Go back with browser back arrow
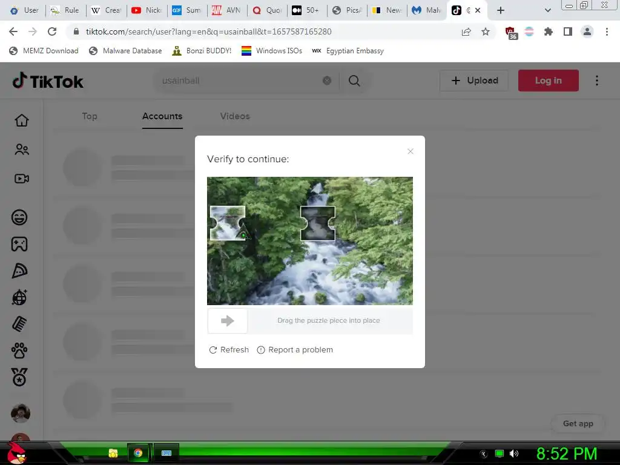Viewport: 620px width, 465px height. click(13, 31)
